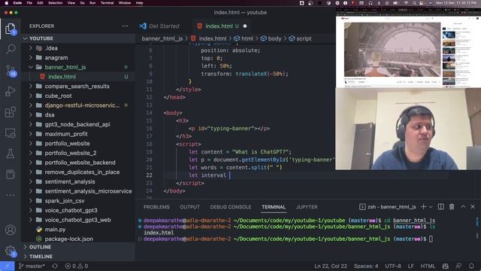This screenshot has width=481, height=271.
Task: Click Ln 22, Col 22 cursor position
Action: coord(331,266)
